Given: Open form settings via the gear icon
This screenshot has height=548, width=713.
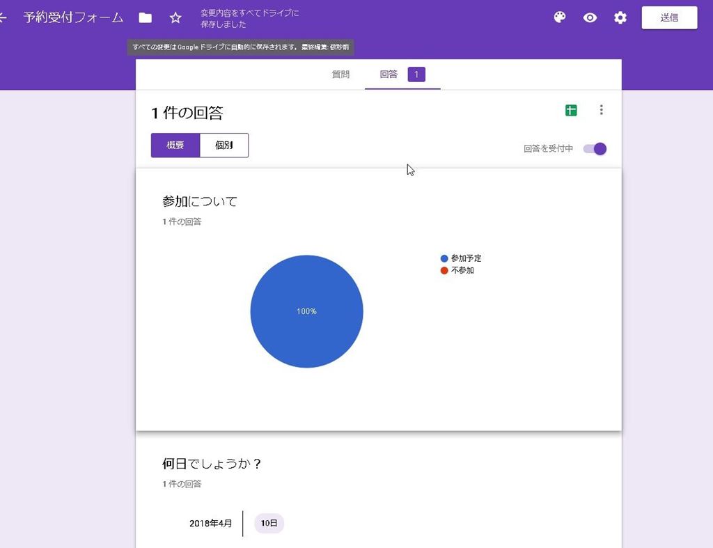Looking at the screenshot, I should pos(620,18).
